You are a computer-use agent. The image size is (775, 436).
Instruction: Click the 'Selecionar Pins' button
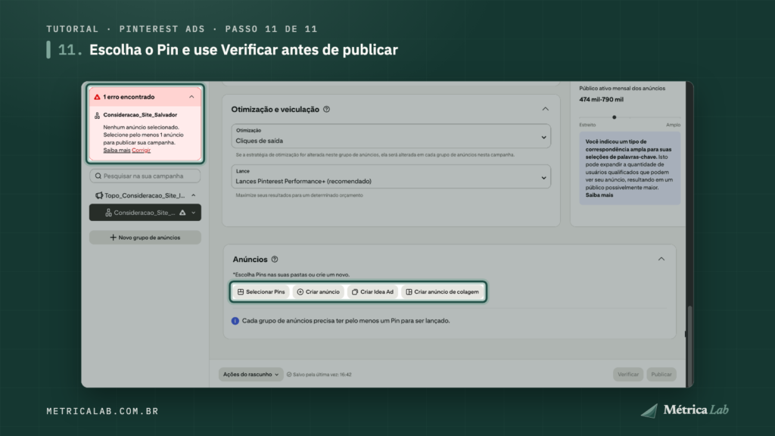pyautogui.click(x=261, y=291)
